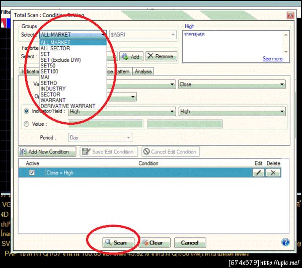The width and height of the screenshot is (302, 268).
Task: Uncheck Active checkbox for Close = High
Action: pos(32,172)
